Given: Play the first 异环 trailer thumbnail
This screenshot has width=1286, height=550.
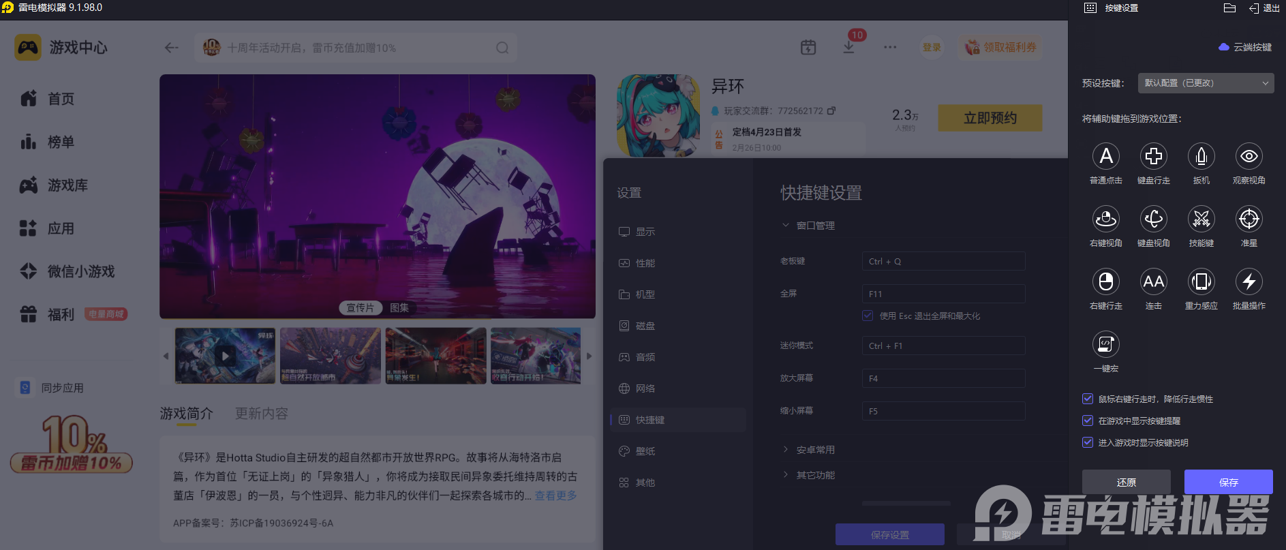Looking at the screenshot, I should tap(225, 356).
